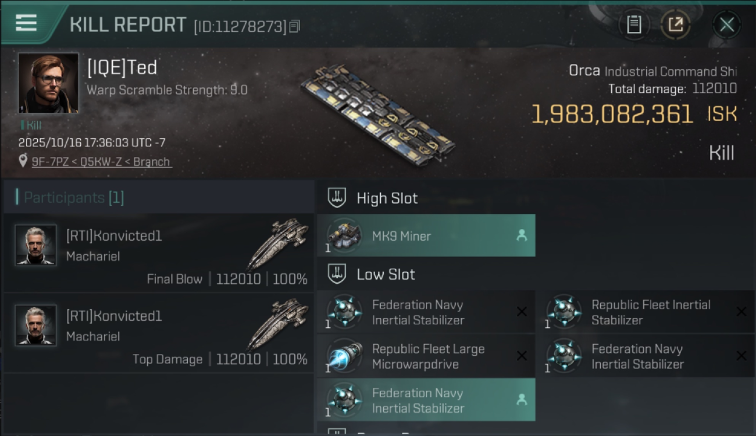Click the clipboard notes icon
The height and width of the screenshot is (436, 756).
[x=634, y=24]
